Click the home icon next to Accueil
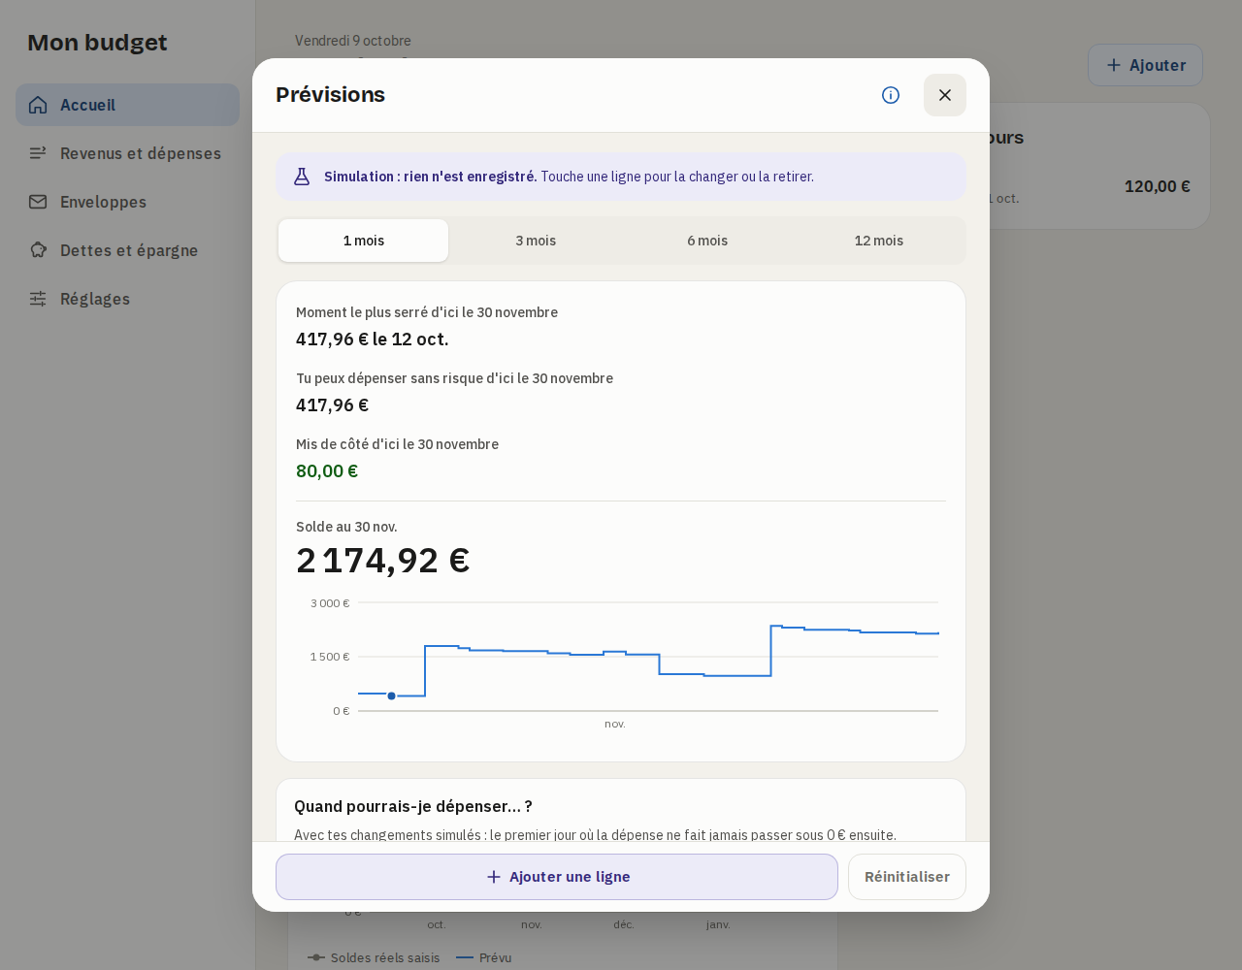 38,105
